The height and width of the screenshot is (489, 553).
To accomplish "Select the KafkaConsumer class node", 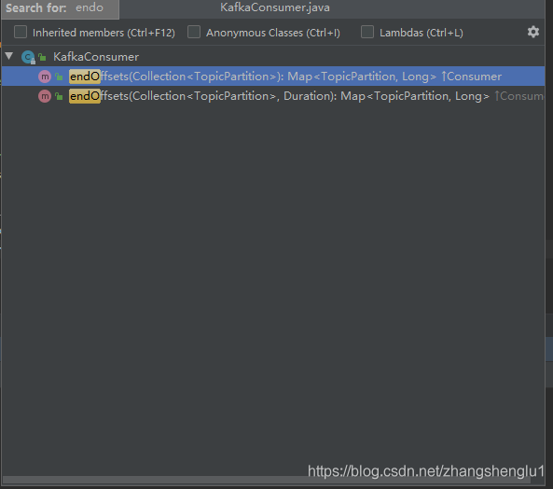I will point(96,57).
